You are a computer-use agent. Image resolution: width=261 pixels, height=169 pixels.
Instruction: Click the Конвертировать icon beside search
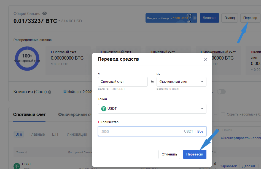pyautogui.click(x=222, y=138)
